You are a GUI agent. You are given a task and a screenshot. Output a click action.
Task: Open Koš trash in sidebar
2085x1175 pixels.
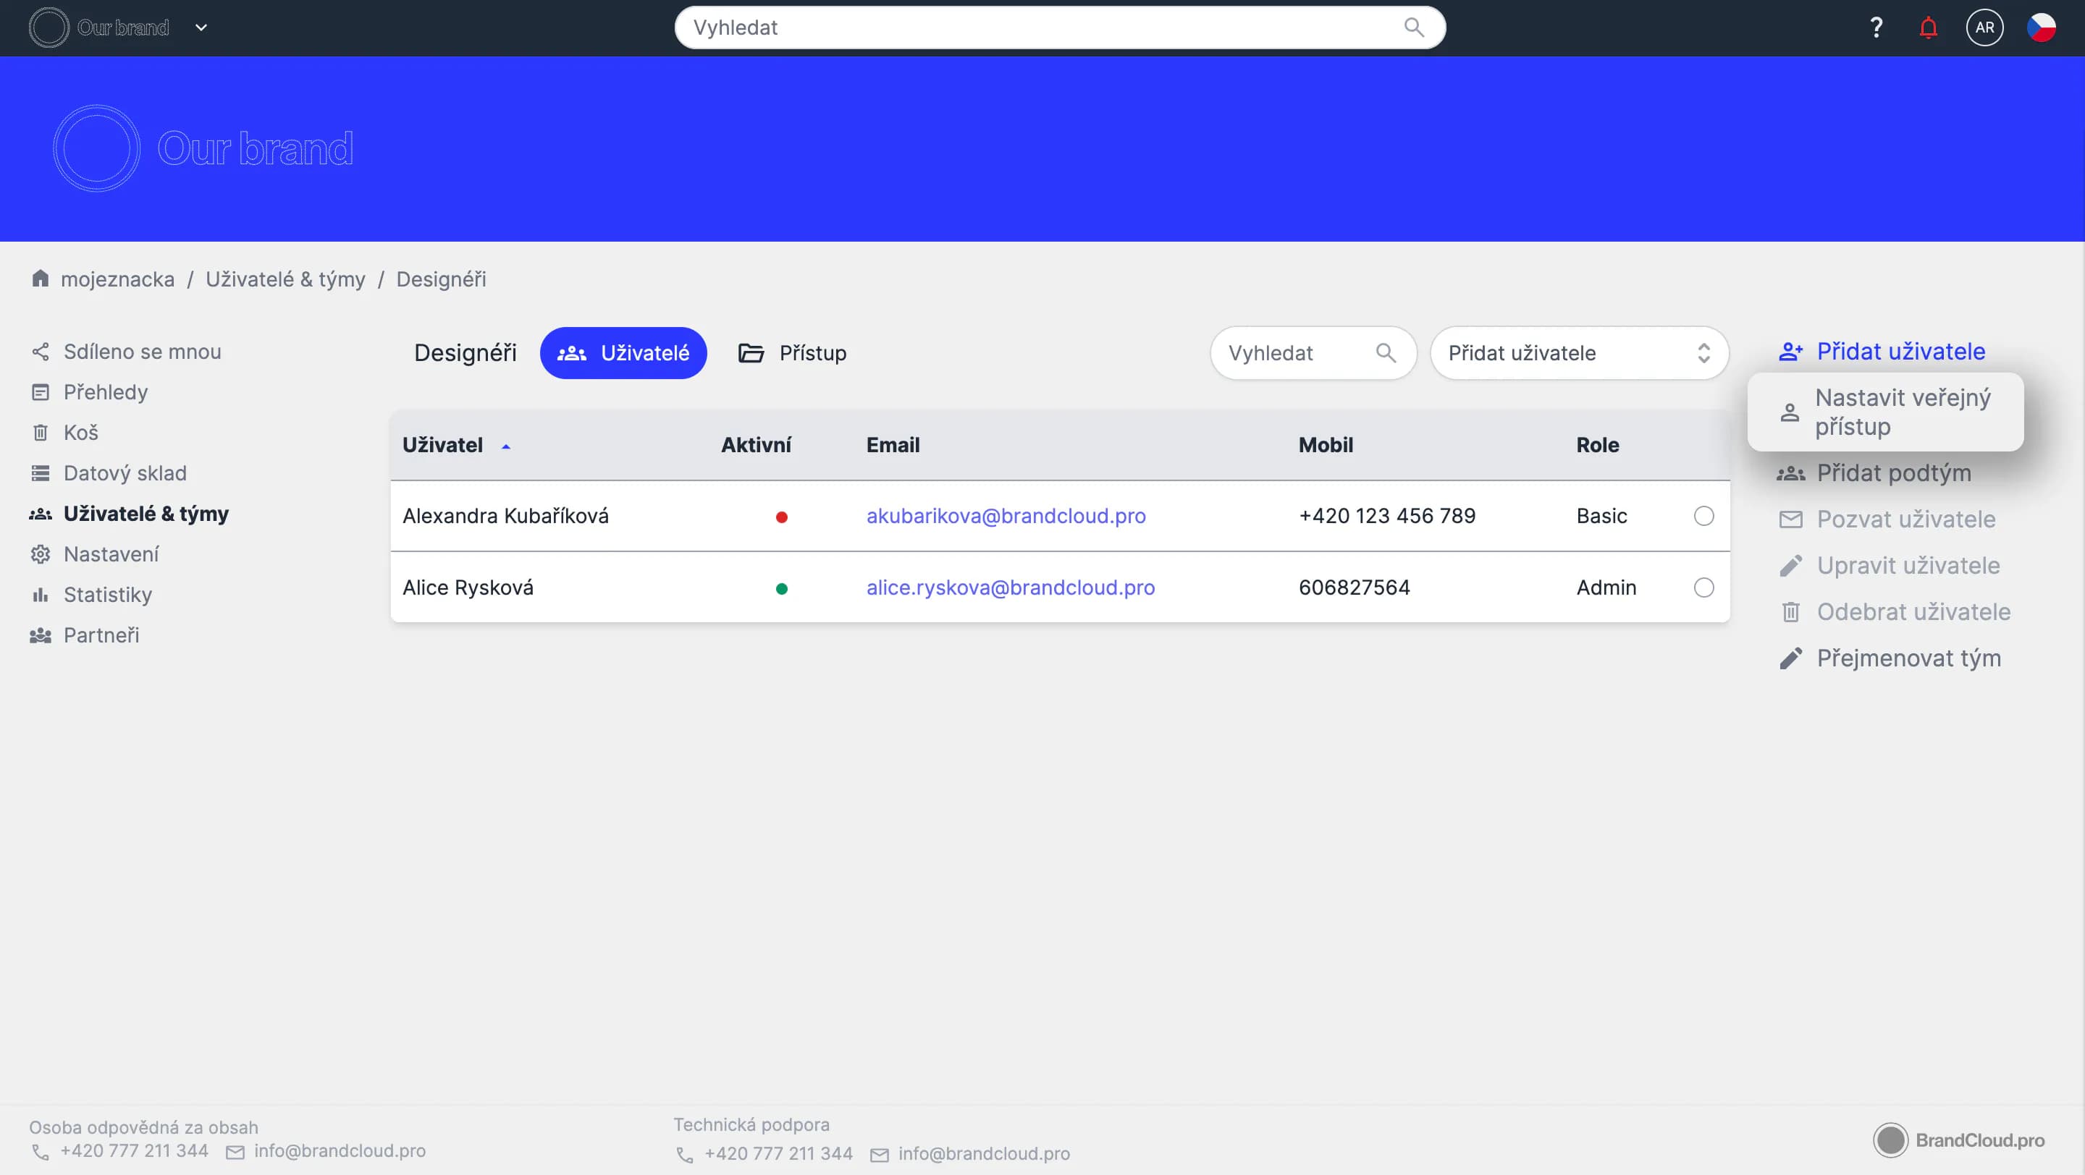click(x=80, y=433)
